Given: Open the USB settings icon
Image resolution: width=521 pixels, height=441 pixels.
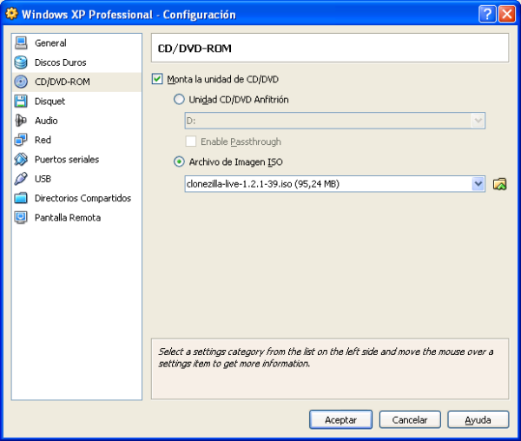Looking at the screenshot, I should pos(21,179).
